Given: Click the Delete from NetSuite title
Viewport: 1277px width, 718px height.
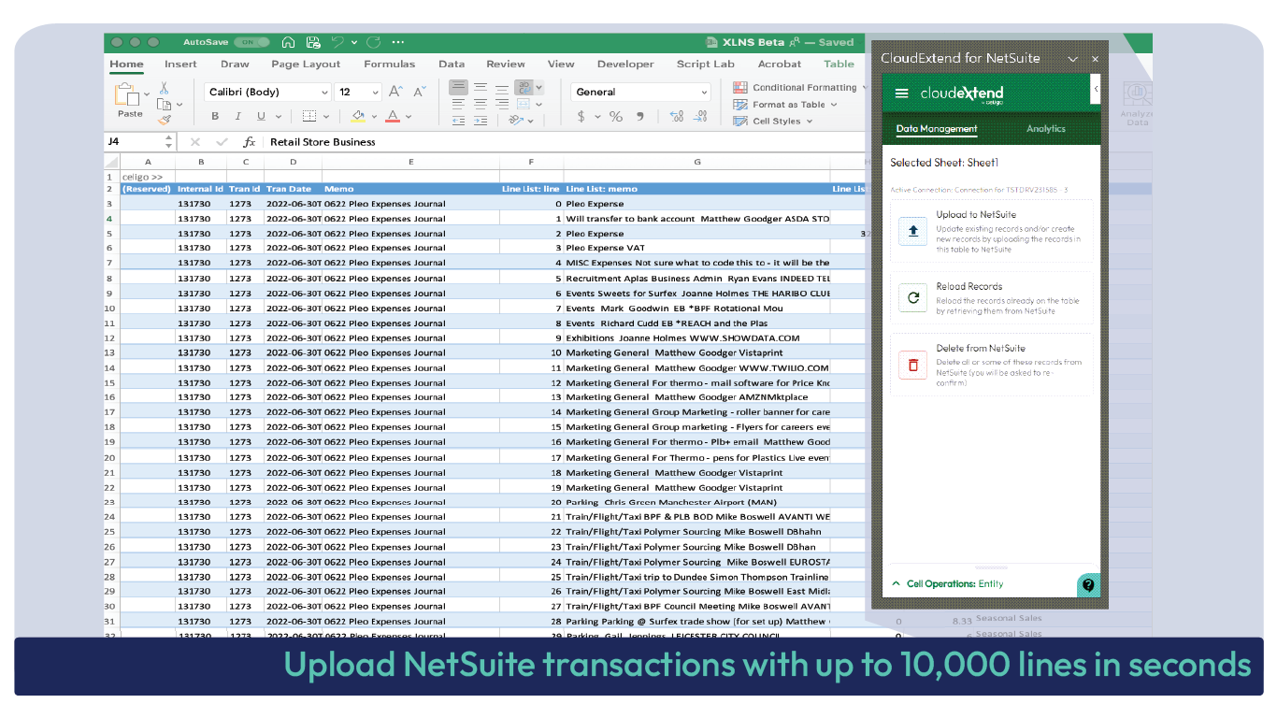Looking at the screenshot, I should (981, 349).
